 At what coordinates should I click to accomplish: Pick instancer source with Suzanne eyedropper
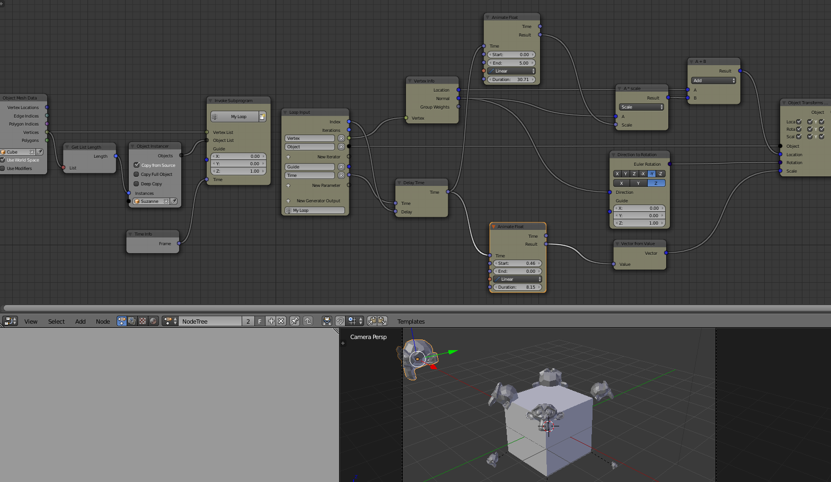tap(173, 201)
